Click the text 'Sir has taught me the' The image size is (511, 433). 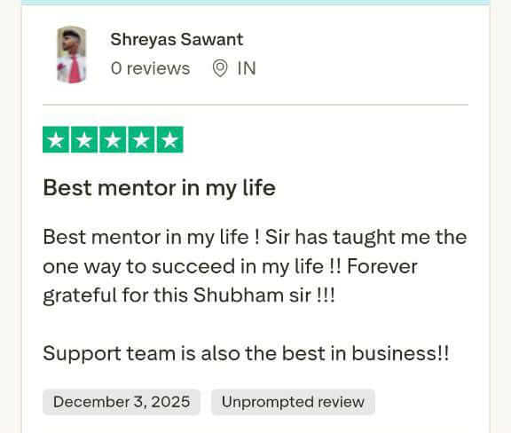point(366,237)
